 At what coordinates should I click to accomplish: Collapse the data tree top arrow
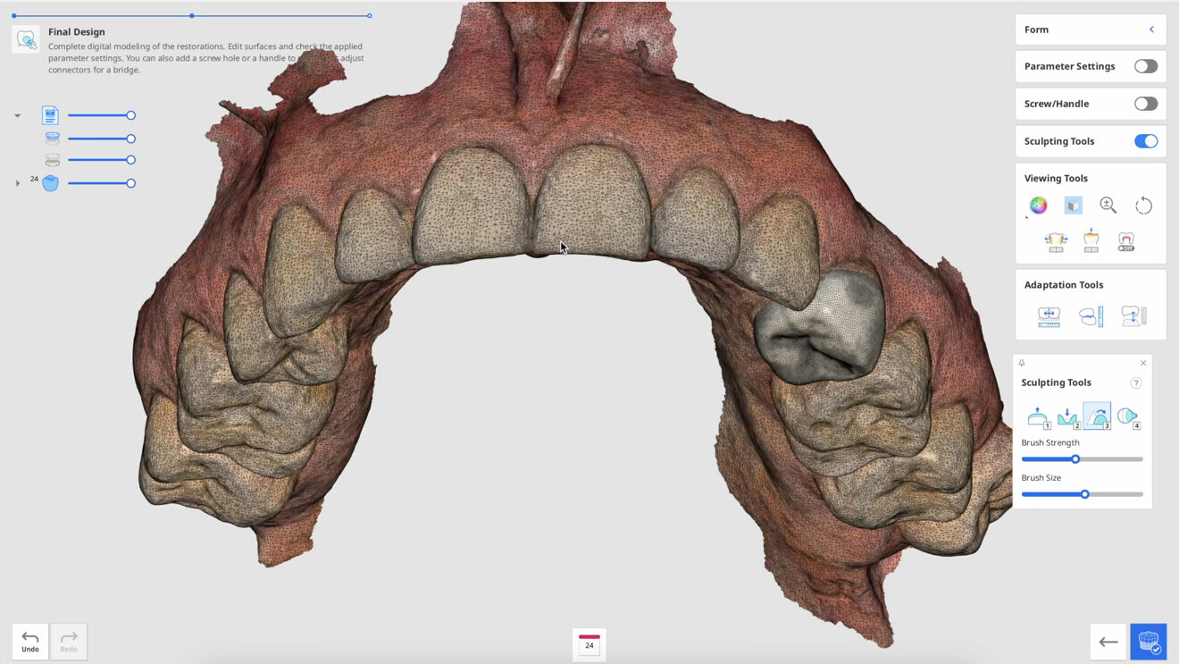click(x=18, y=115)
